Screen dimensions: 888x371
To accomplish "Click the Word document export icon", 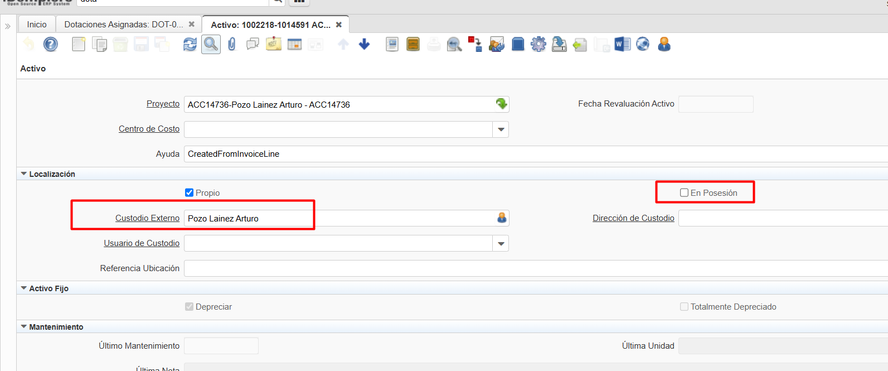I will point(622,44).
